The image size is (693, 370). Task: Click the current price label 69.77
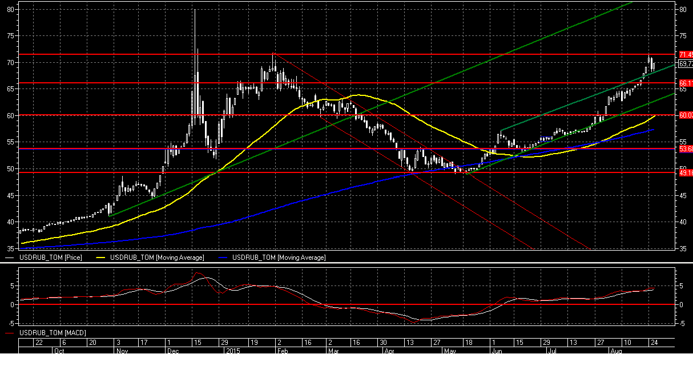pos(685,64)
